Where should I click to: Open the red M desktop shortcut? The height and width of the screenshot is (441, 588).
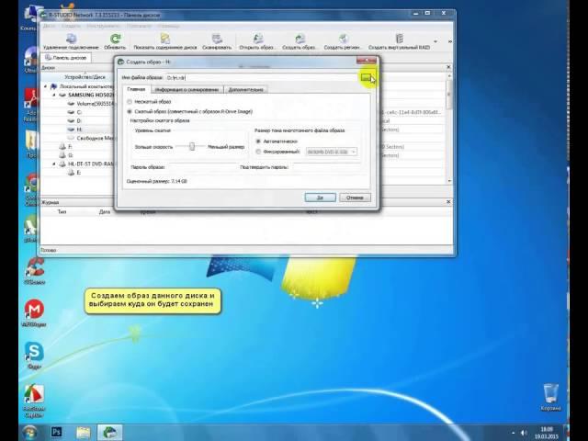tap(34, 312)
